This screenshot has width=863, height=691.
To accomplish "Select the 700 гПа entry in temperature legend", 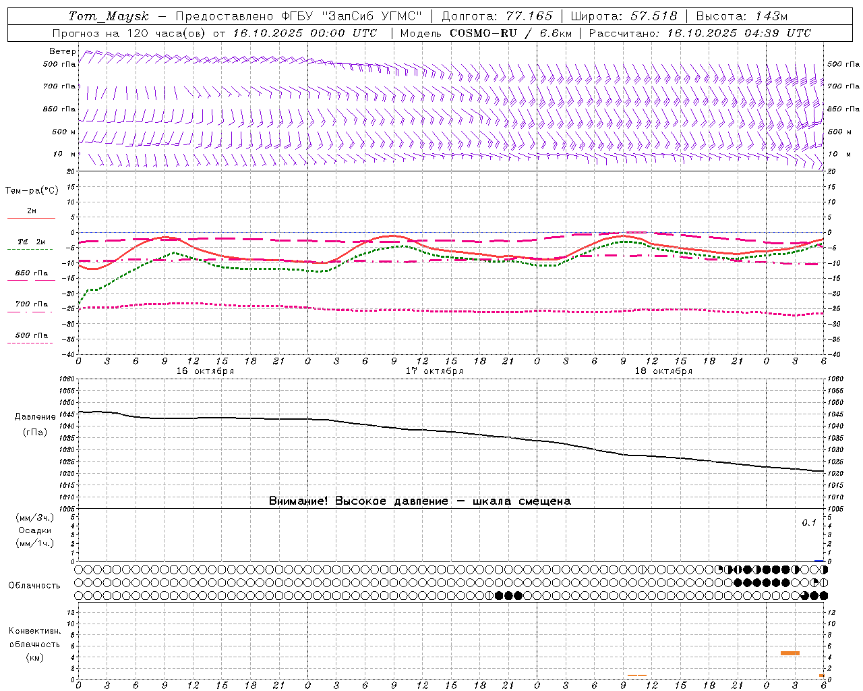I will pyautogui.click(x=32, y=304).
